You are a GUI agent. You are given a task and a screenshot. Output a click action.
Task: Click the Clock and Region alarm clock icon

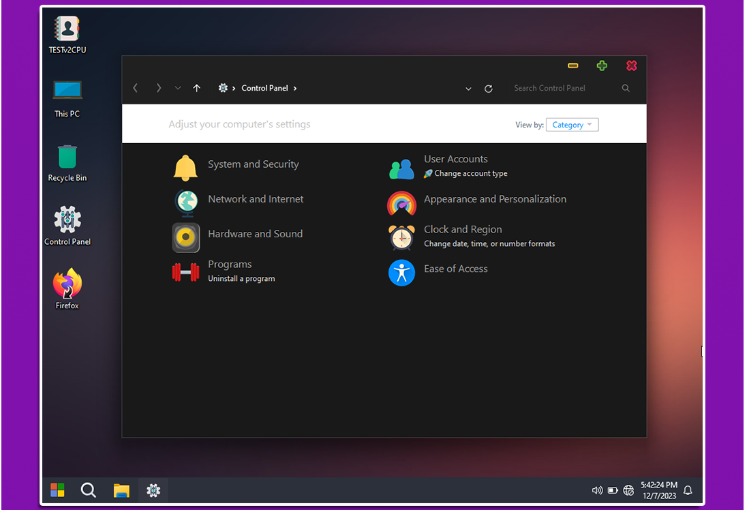pyautogui.click(x=401, y=237)
